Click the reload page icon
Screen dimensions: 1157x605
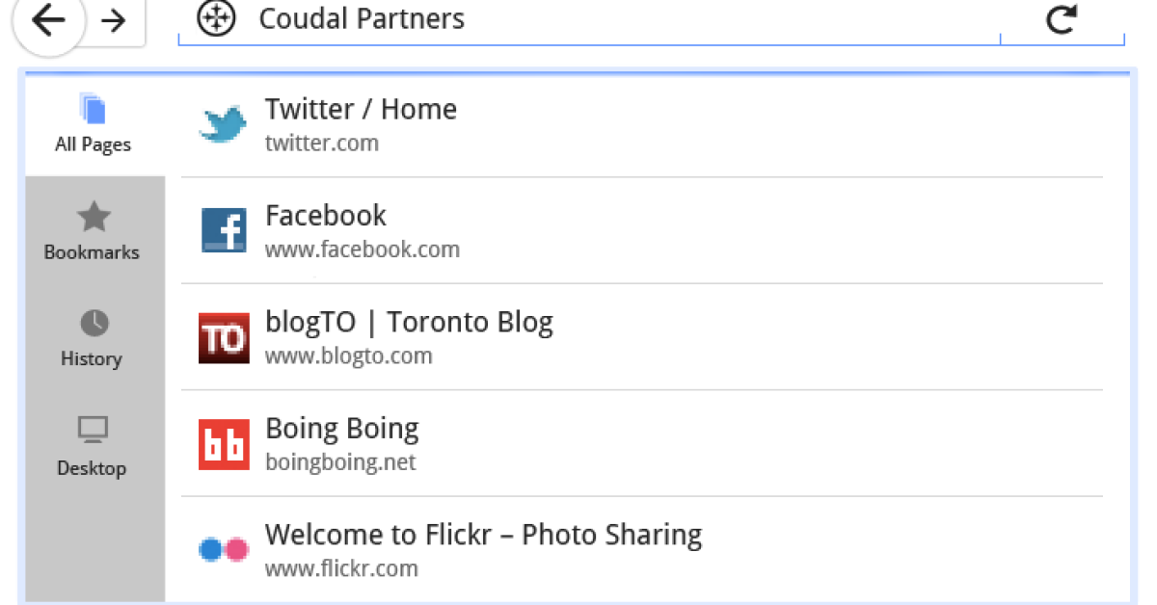(1062, 19)
